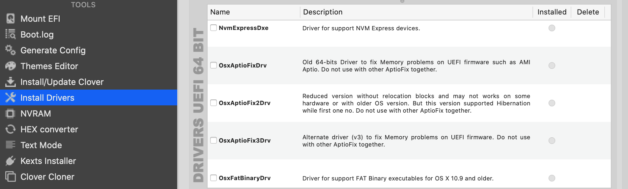628x189 pixels.
Task: Tick the OsxAptioFix3Drv checkbox
Action: pyautogui.click(x=214, y=140)
